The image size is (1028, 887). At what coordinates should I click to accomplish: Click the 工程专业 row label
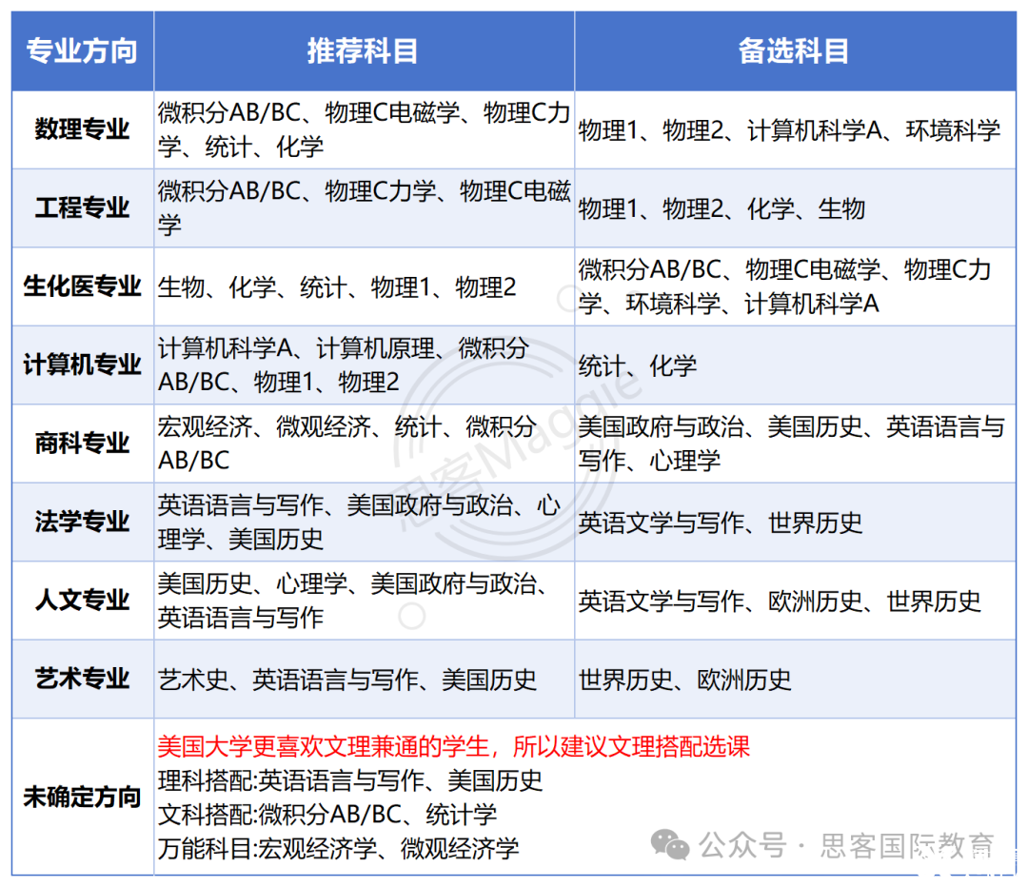(82, 208)
